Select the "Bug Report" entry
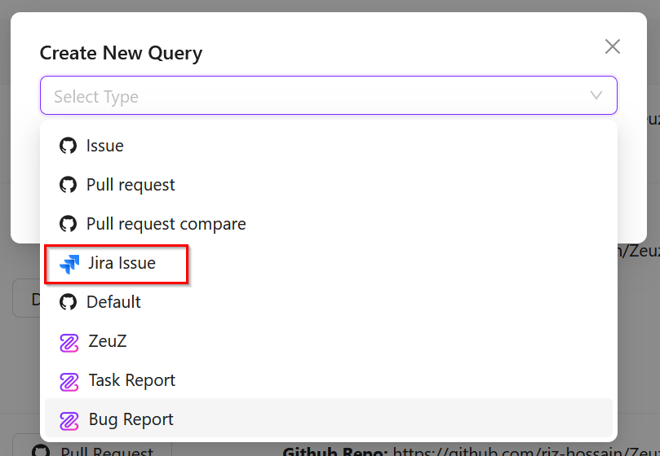660x456 pixels. click(x=131, y=420)
